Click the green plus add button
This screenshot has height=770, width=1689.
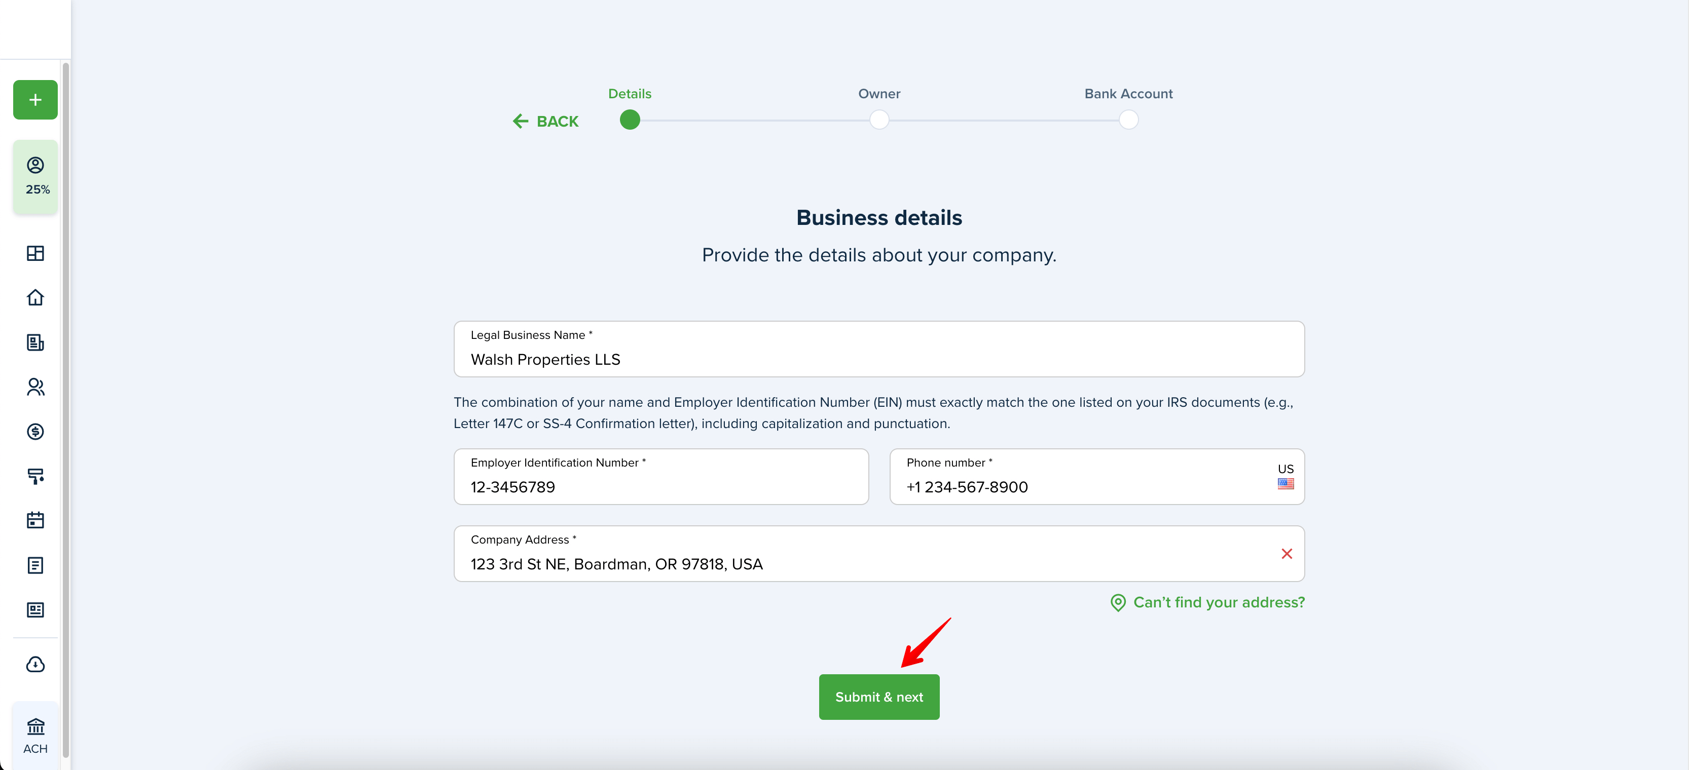[35, 100]
